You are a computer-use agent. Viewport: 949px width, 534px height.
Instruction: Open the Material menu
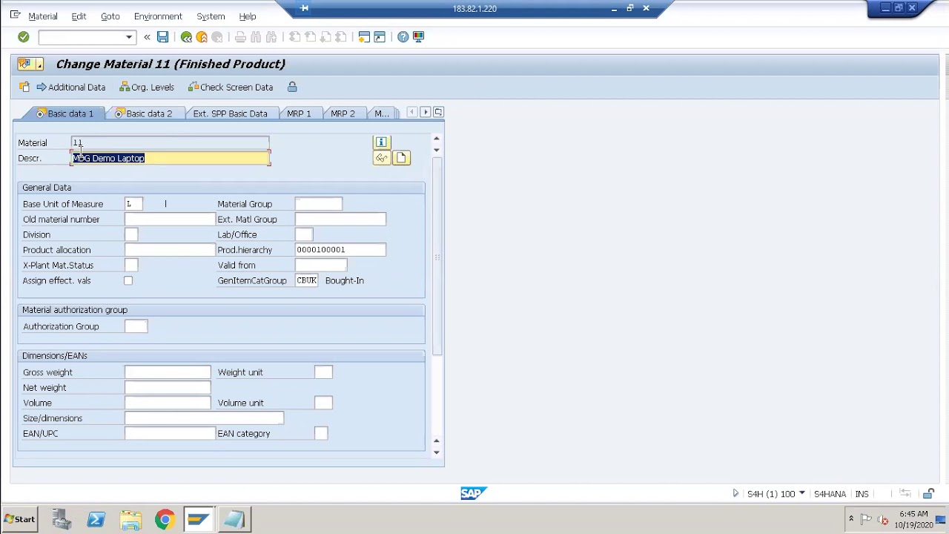(x=42, y=16)
